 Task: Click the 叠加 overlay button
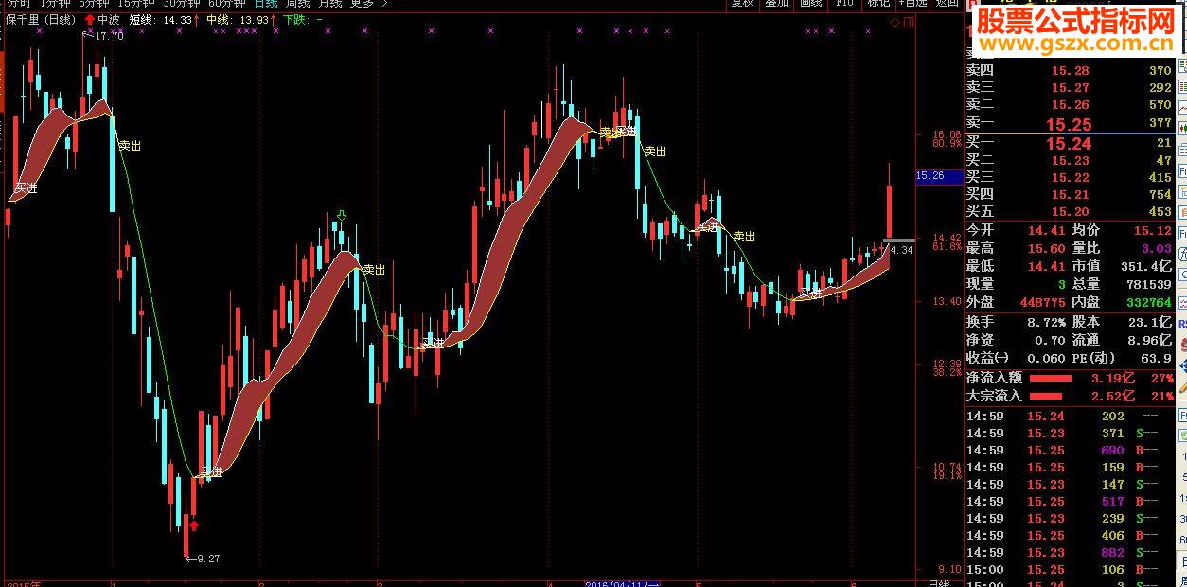click(776, 3)
